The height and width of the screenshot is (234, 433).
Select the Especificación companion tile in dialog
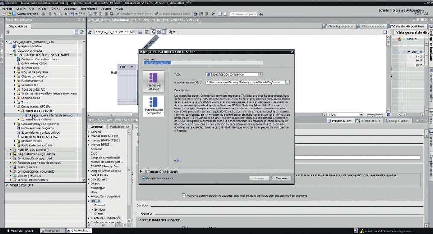tap(154, 106)
